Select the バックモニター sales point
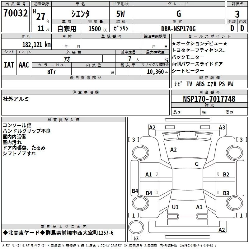249x249 pixels. [x=188, y=57]
